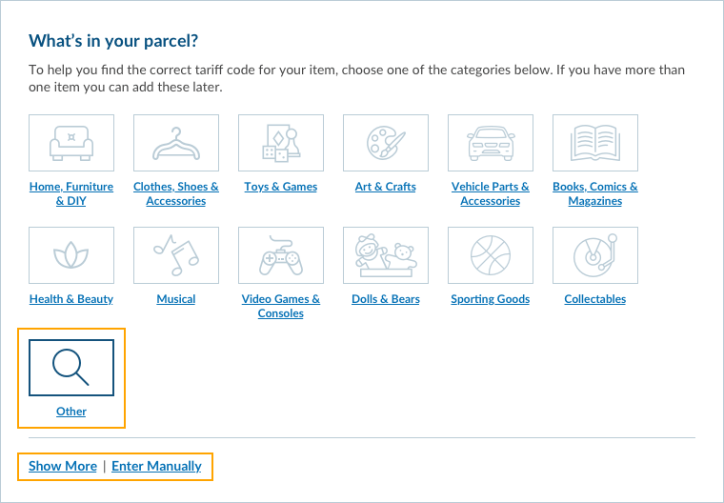Click the magnifying glass Other icon

(x=71, y=368)
